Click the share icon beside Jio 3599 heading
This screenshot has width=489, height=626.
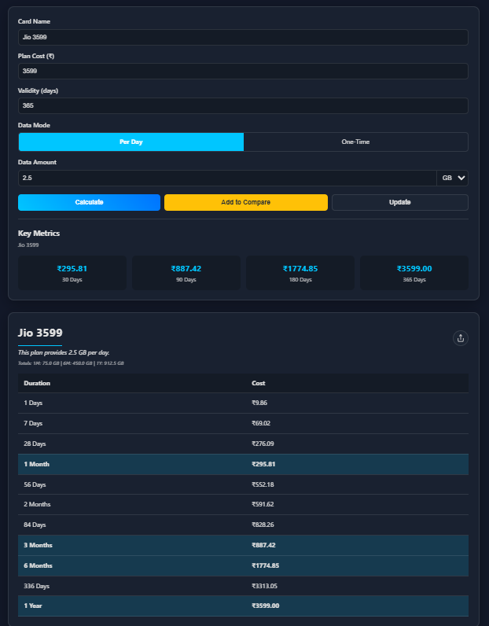[460, 338]
